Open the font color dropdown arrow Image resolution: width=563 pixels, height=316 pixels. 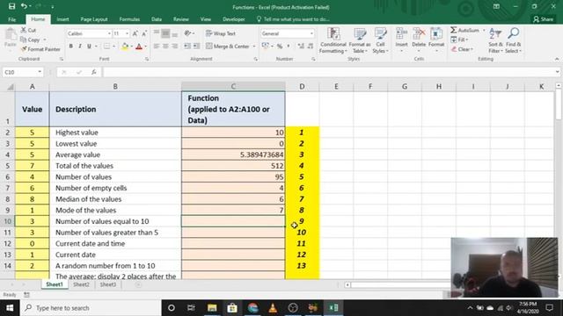[x=145, y=47]
